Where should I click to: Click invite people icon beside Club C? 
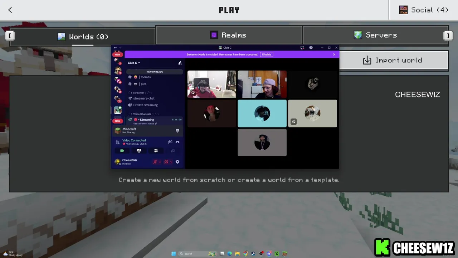coord(180,63)
